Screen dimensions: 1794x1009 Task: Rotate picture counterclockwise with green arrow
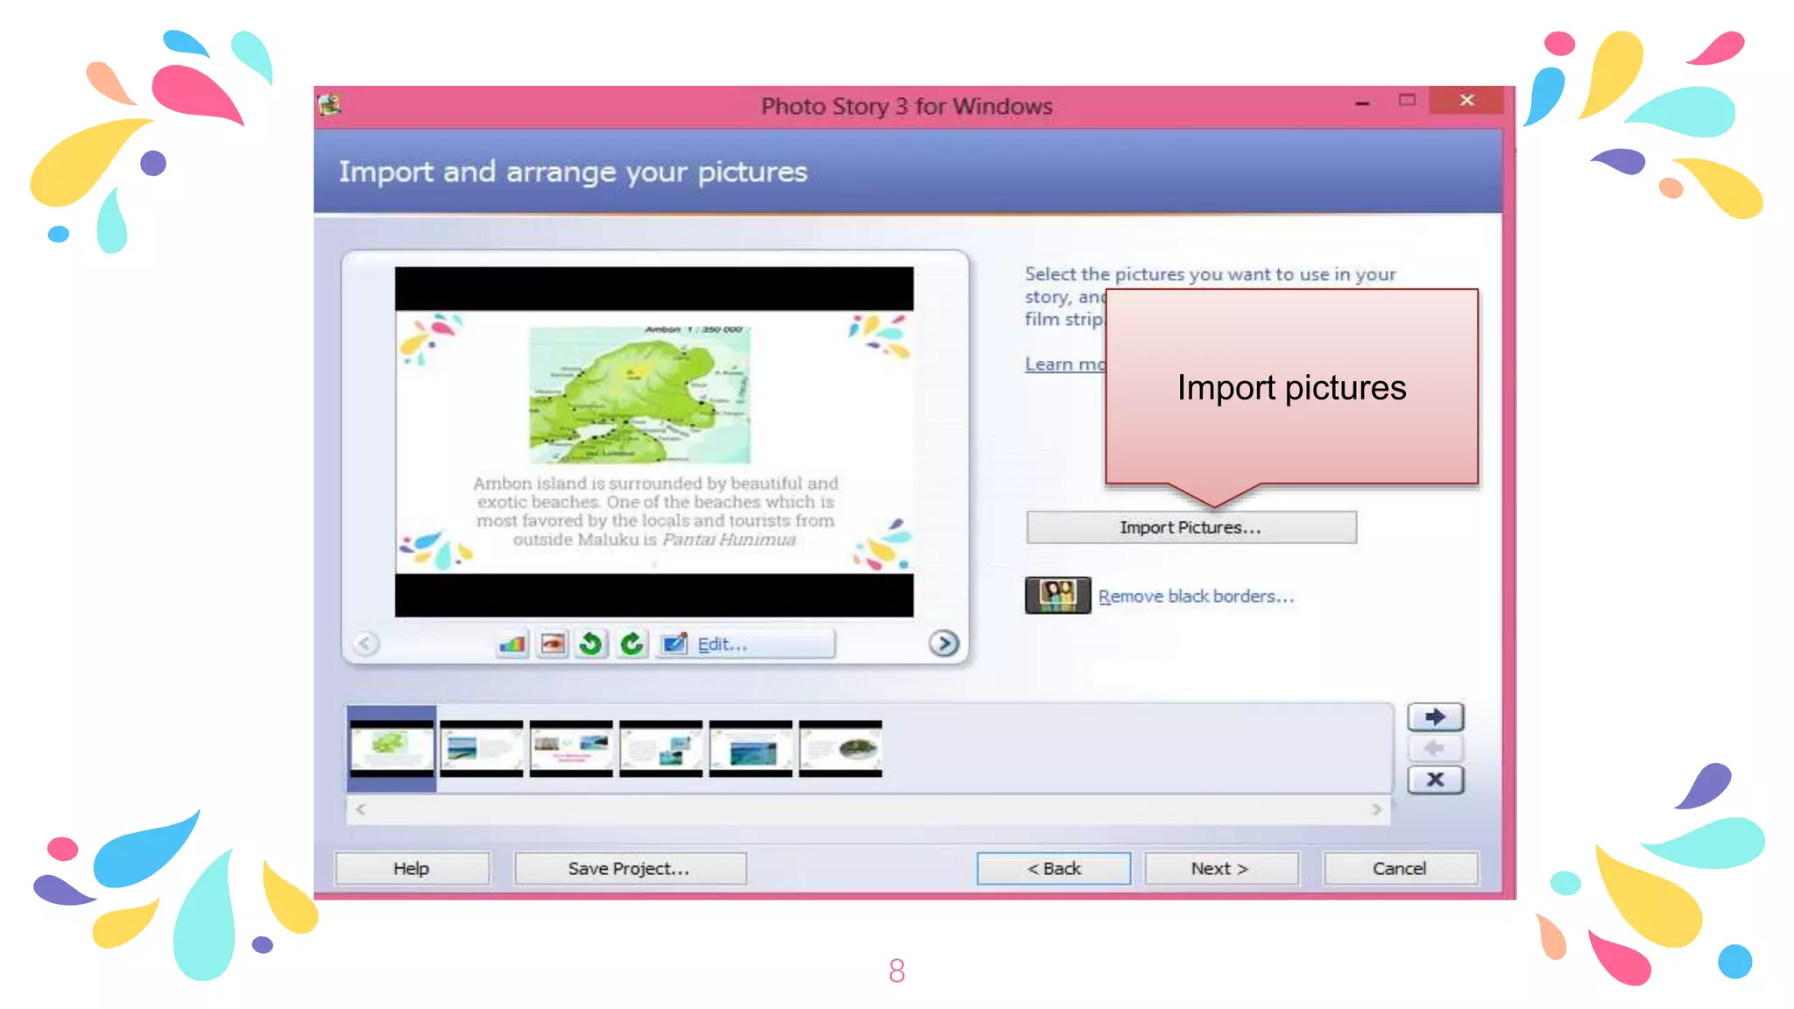point(591,645)
